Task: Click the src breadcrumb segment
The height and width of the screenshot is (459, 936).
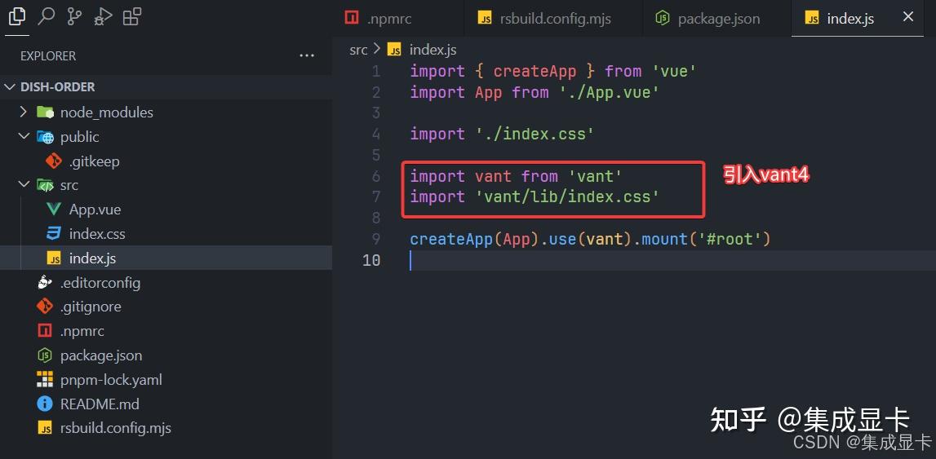Action: coord(358,50)
